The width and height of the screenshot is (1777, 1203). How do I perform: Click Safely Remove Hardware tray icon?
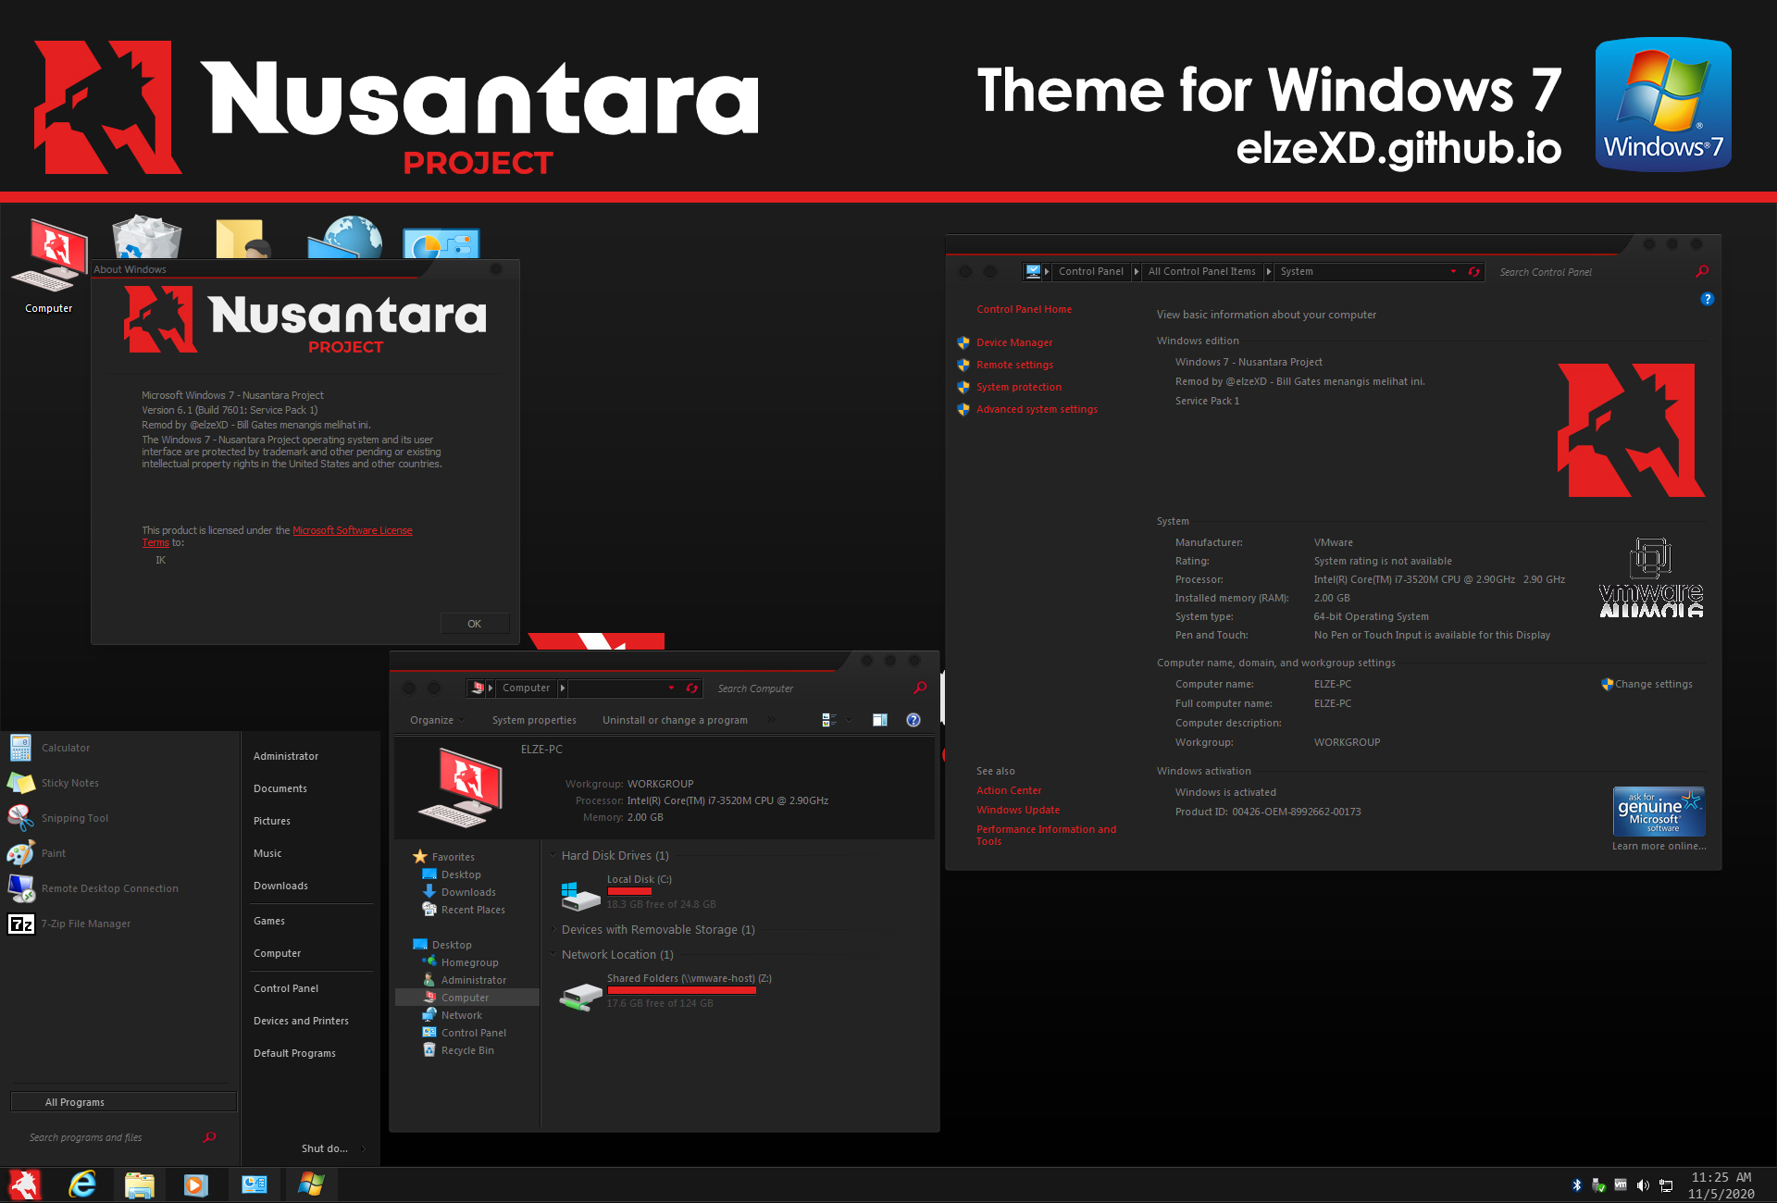[1598, 1184]
